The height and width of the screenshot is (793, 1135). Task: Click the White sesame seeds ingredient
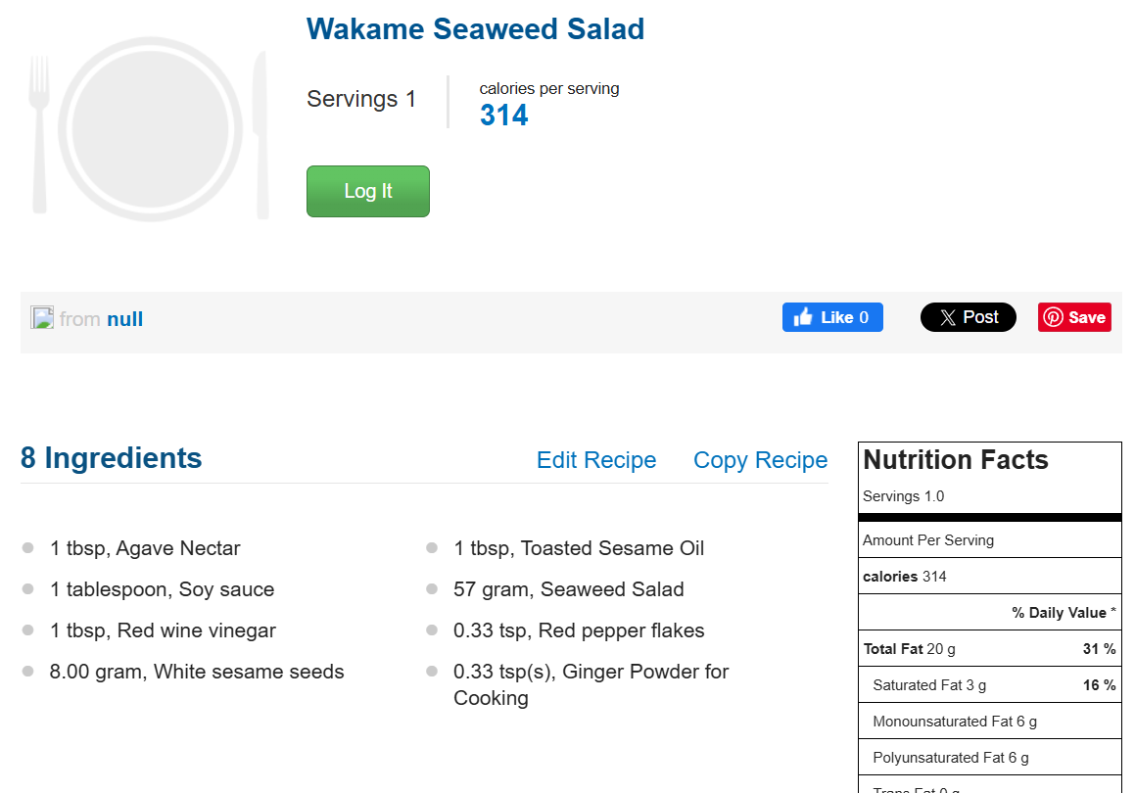(x=197, y=672)
